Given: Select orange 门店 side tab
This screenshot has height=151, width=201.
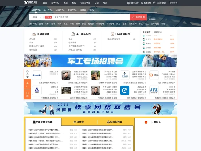Looking at the screenshot, I should pyautogui.click(x=27, y=94).
